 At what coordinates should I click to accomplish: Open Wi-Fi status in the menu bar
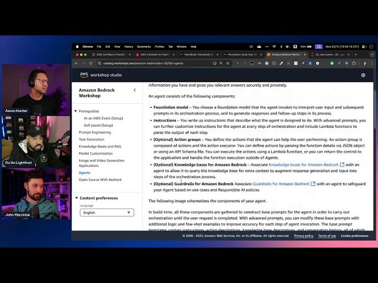[x=274, y=47]
